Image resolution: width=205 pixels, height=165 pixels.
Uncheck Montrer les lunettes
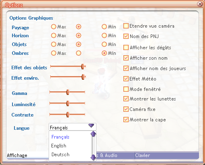pyautogui.click(x=126, y=99)
